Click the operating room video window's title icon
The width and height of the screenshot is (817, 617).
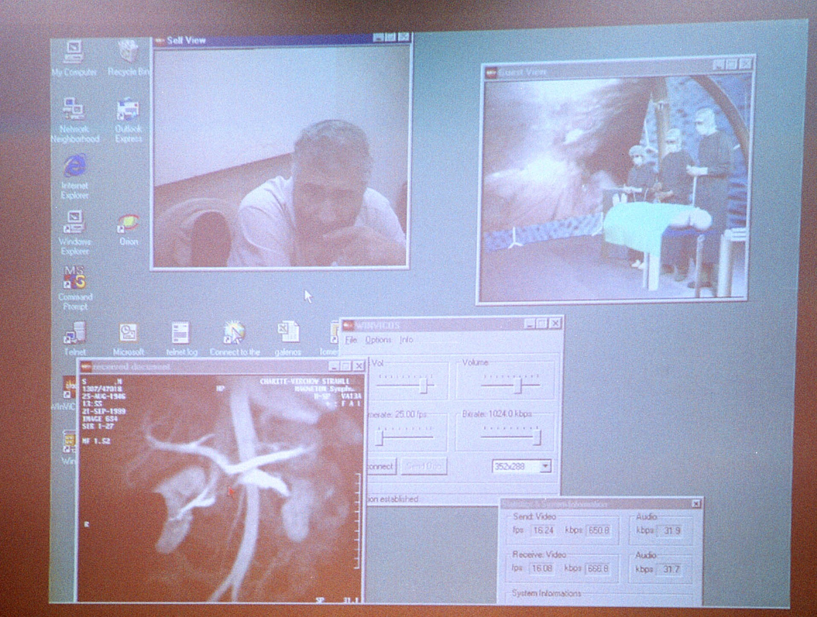(x=491, y=73)
